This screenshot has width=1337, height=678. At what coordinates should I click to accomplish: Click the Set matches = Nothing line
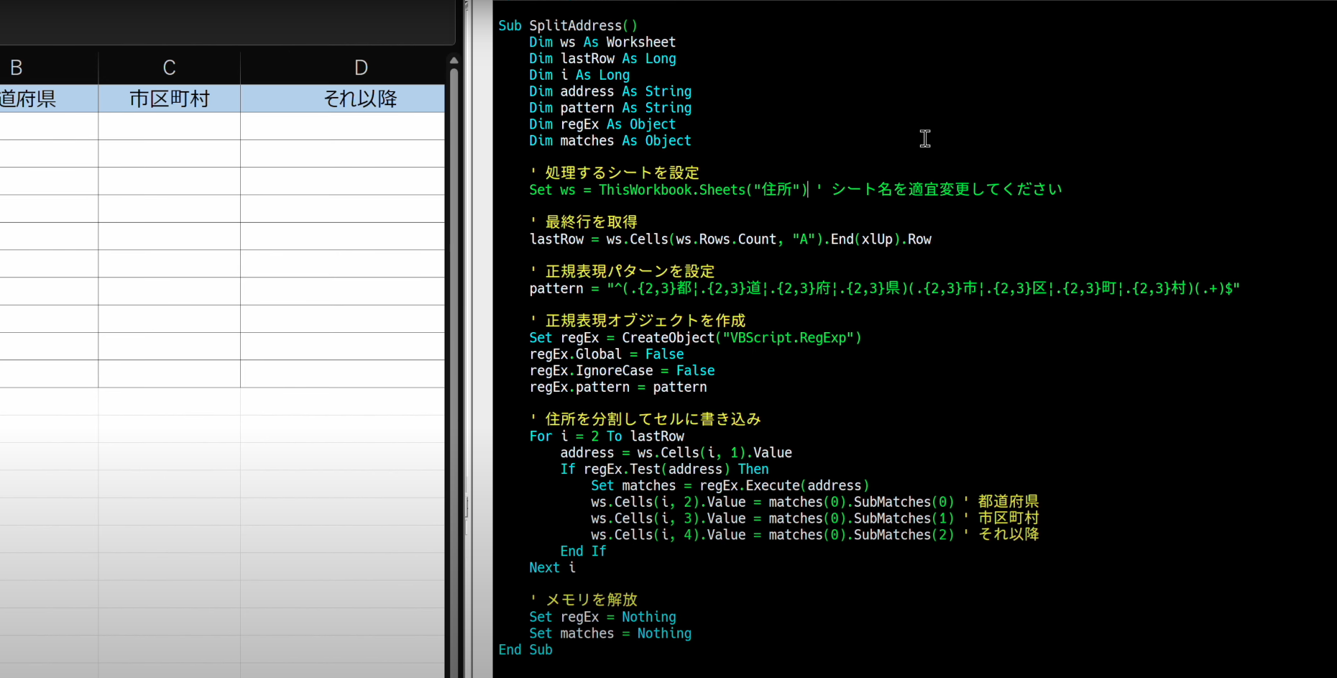pos(610,633)
